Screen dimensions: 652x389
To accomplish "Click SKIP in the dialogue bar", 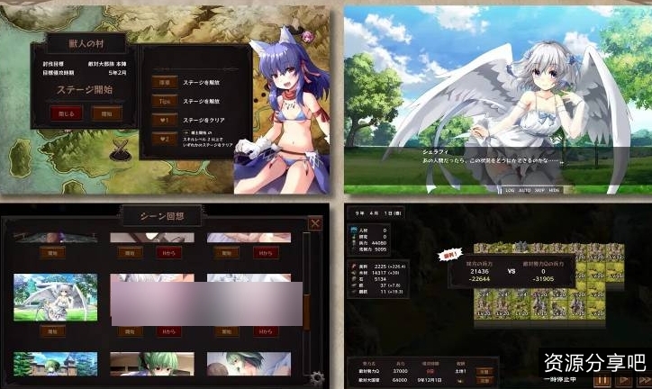I will pyautogui.click(x=539, y=190).
